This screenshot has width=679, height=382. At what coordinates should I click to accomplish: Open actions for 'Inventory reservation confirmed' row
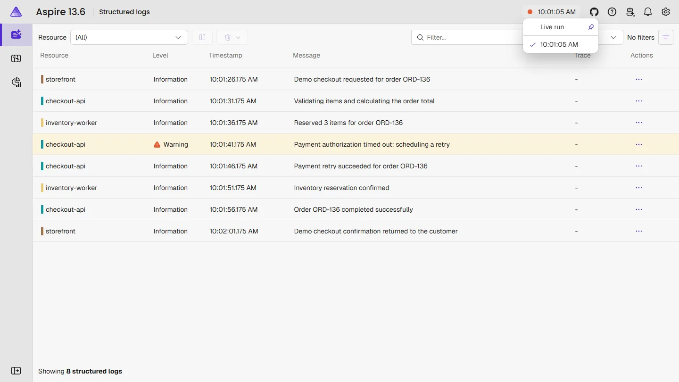pyautogui.click(x=639, y=188)
